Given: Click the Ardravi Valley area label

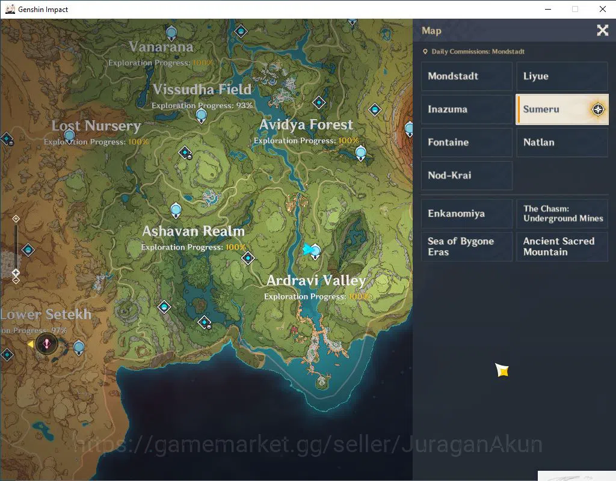Looking at the screenshot, I should pyautogui.click(x=316, y=281).
